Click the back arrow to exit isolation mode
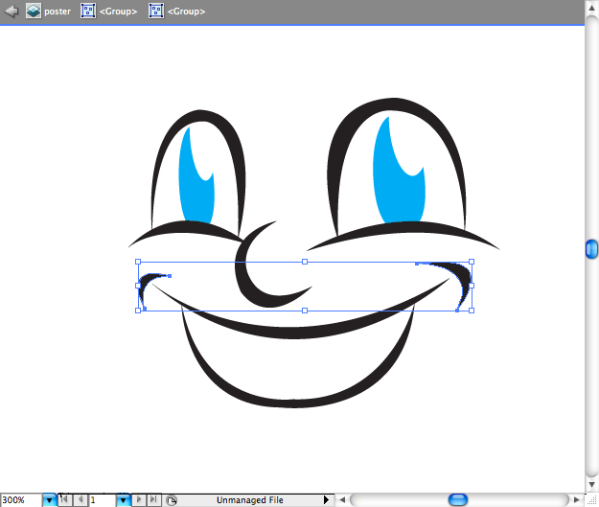Screen dimensions: 599x507 coord(12,12)
